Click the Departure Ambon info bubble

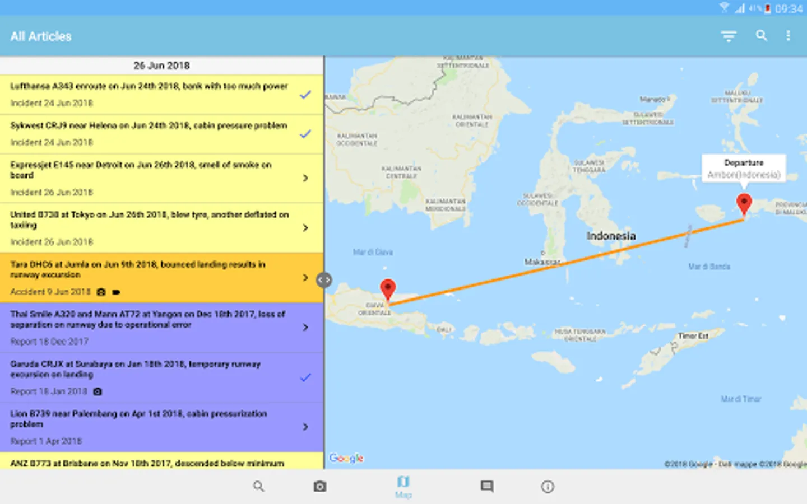(744, 169)
